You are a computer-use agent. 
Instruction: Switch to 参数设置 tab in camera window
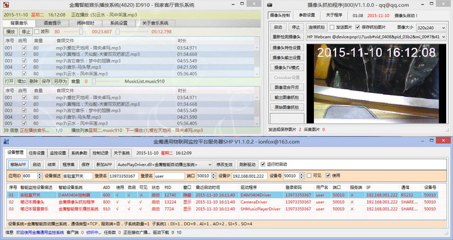click(307, 15)
